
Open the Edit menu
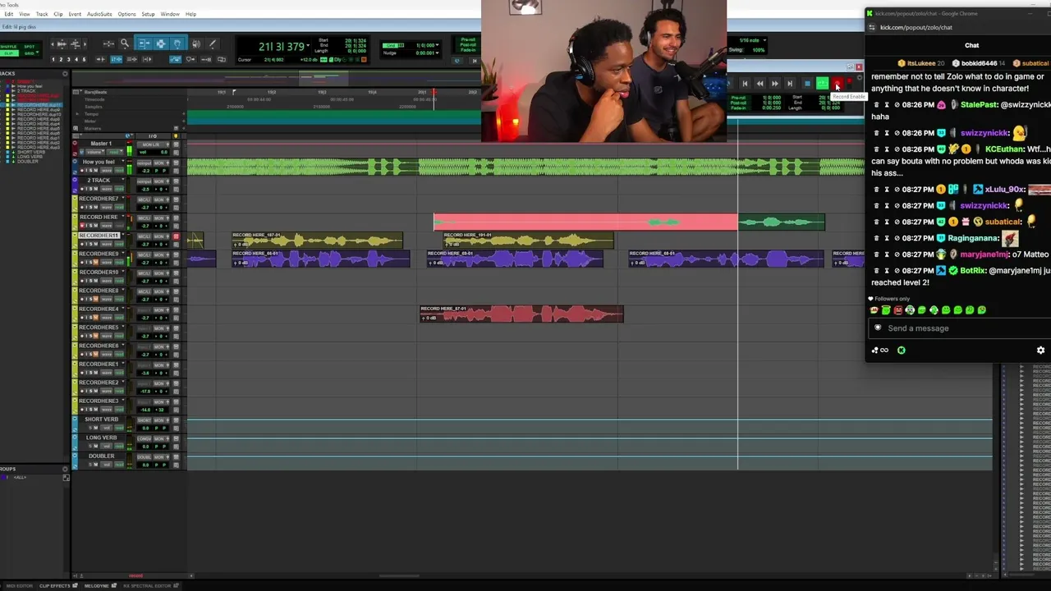9,14
